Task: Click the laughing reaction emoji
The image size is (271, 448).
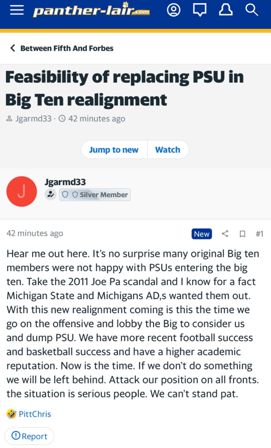Action: [11, 413]
